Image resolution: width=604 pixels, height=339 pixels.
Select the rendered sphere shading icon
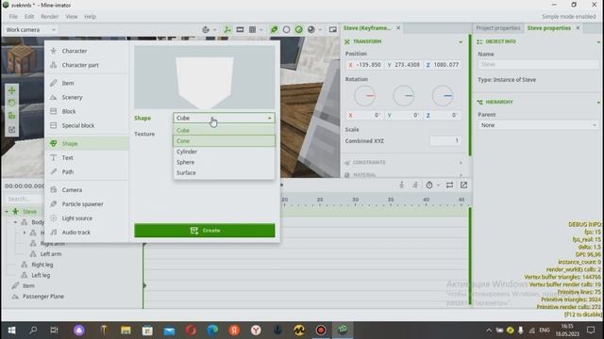(x=310, y=29)
